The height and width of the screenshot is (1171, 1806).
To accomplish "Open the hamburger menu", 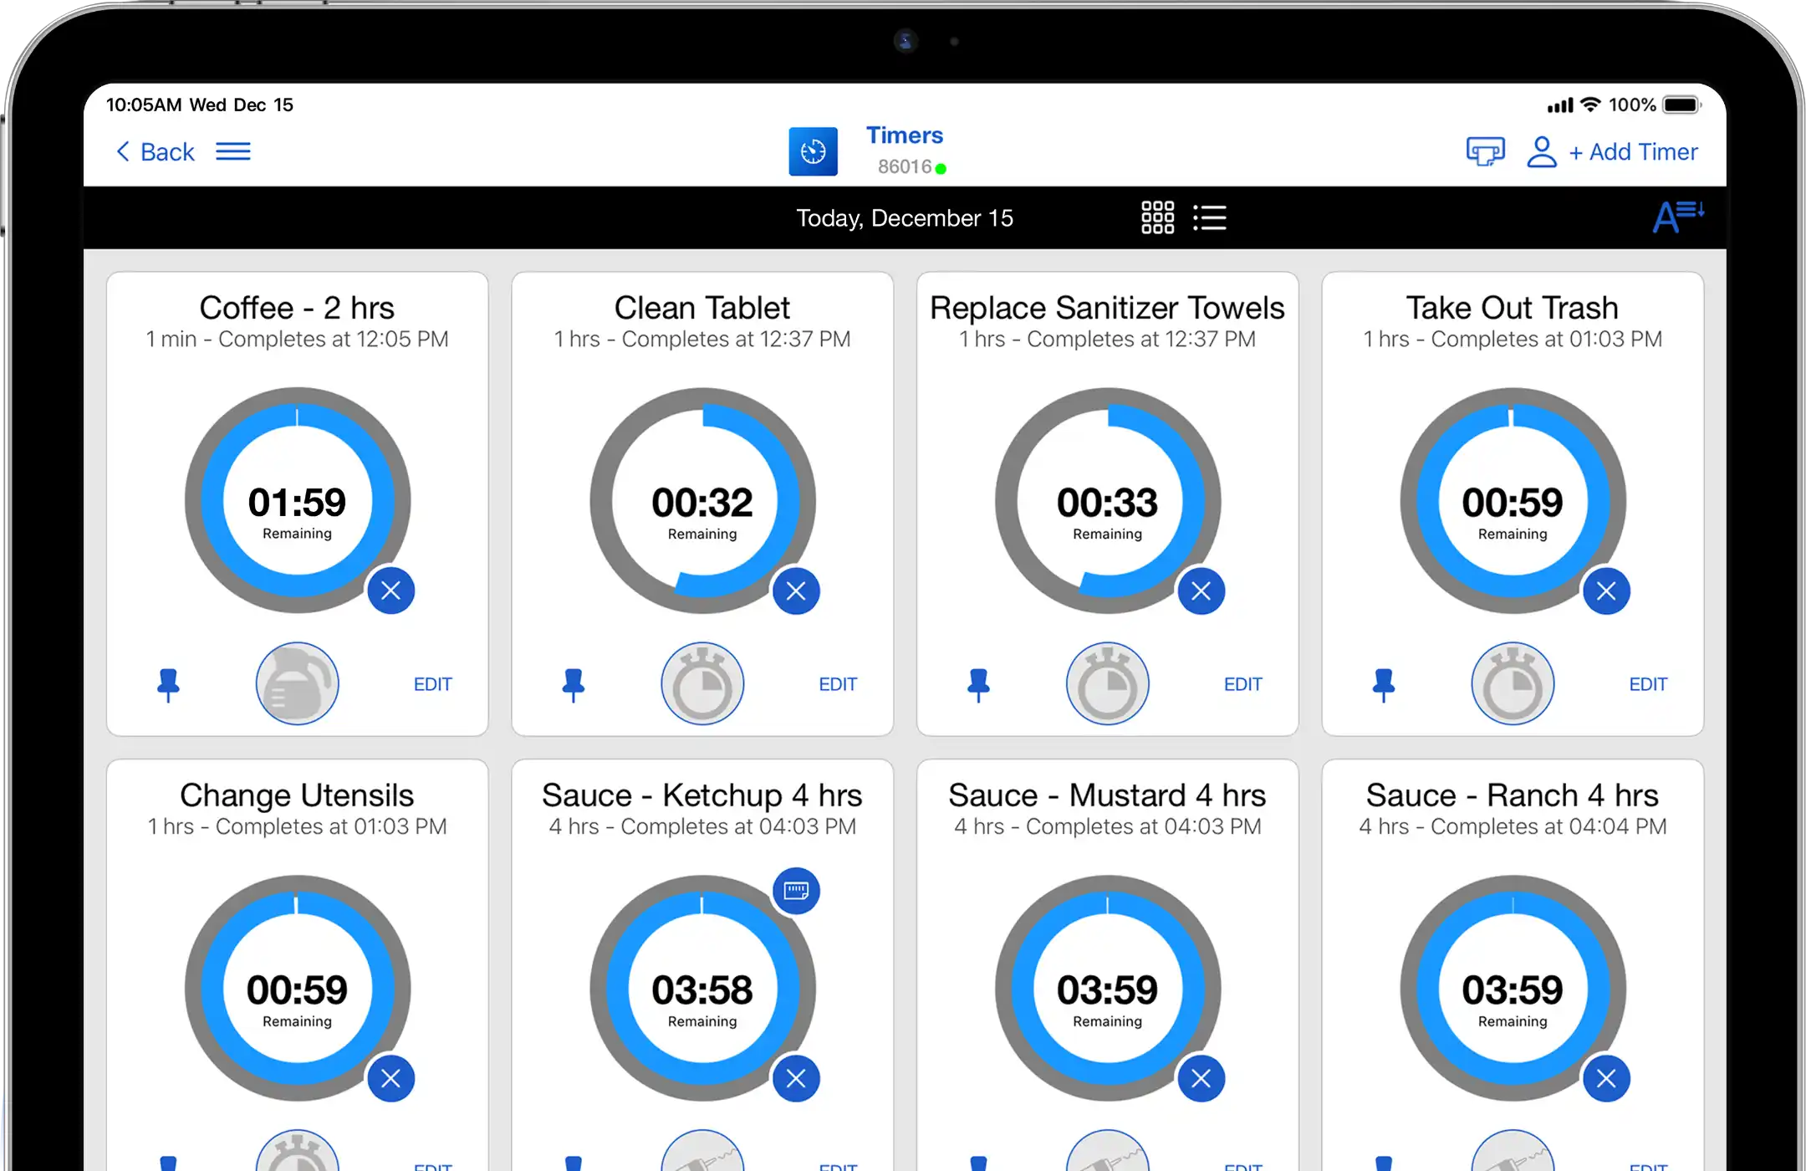I will pos(233,151).
